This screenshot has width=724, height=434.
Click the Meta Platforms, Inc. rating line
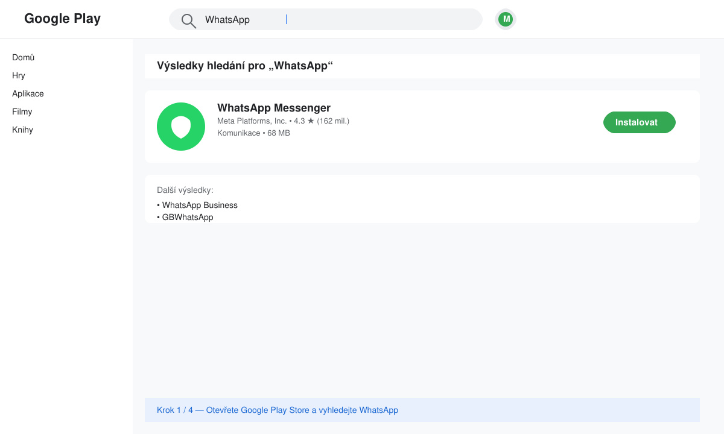coord(283,121)
